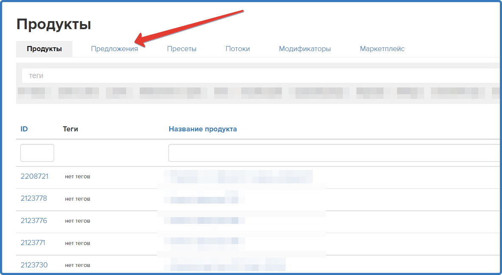Viewport: 502px width, 275px height.
Task: Click into the теги search field
Action: tap(261, 76)
